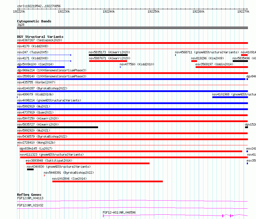Click nsv4111323 (gnomADStructuralVariants) label

tap(52, 155)
